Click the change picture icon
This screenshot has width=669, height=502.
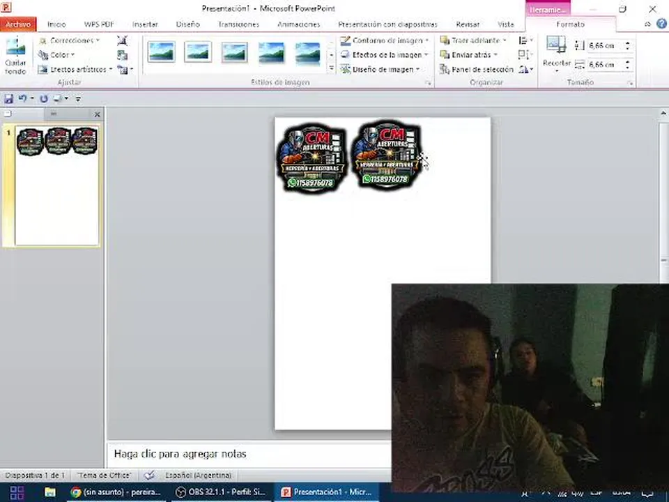[122, 55]
